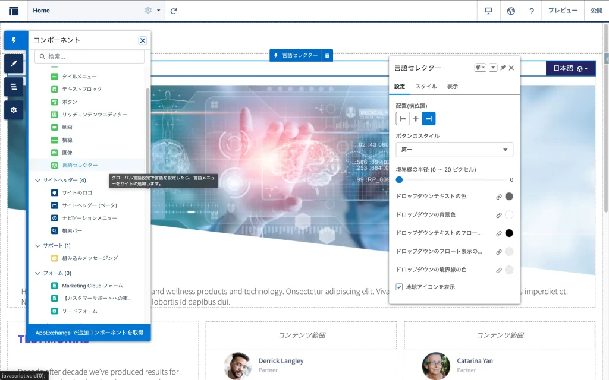This screenshot has height=380, width=609.
Task: Delete the language selector with trash icon
Action: point(327,55)
